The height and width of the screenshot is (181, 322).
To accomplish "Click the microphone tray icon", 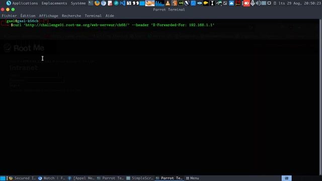I will pos(253,3).
